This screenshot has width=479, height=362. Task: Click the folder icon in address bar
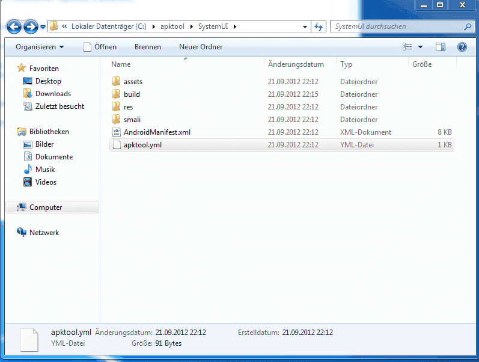pyautogui.click(x=53, y=26)
